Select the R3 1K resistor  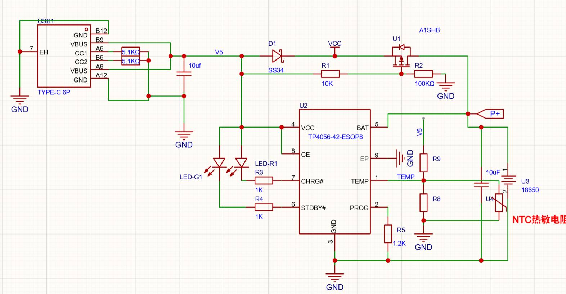[x=264, y=181]
